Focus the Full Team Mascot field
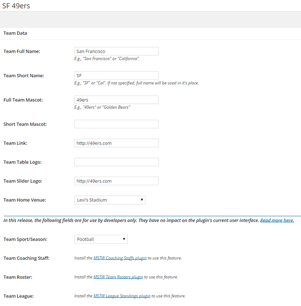 [x=116, y=100]
